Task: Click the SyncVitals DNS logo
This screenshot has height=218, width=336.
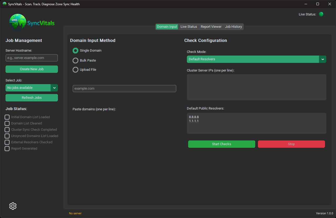Action: pyautogui.click(x=32, y=23)
